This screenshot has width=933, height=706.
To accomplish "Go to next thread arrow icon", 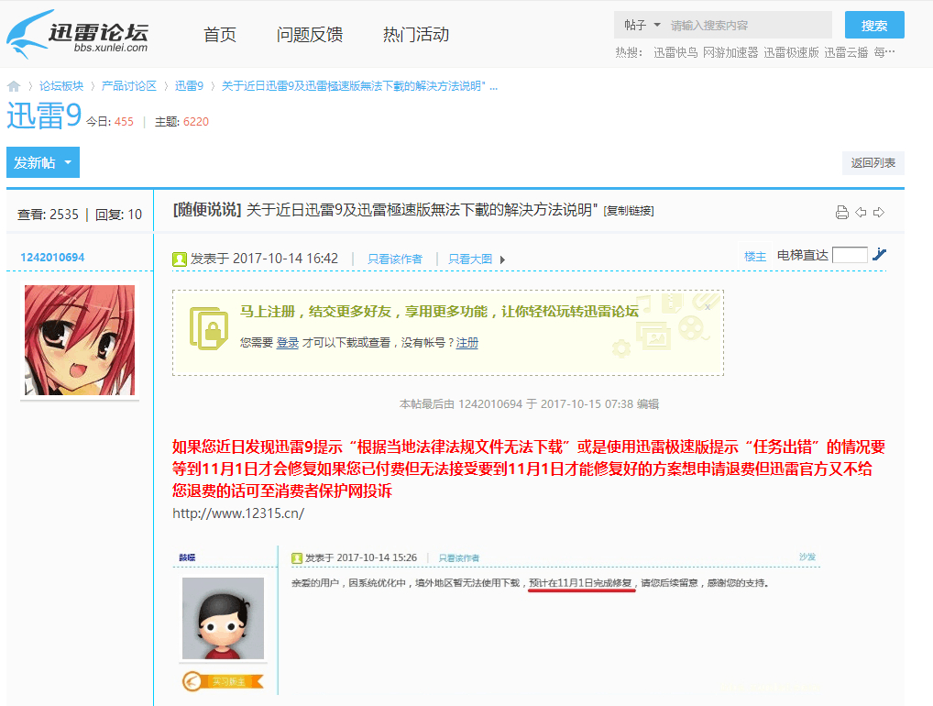I will (x=879, y=213).
